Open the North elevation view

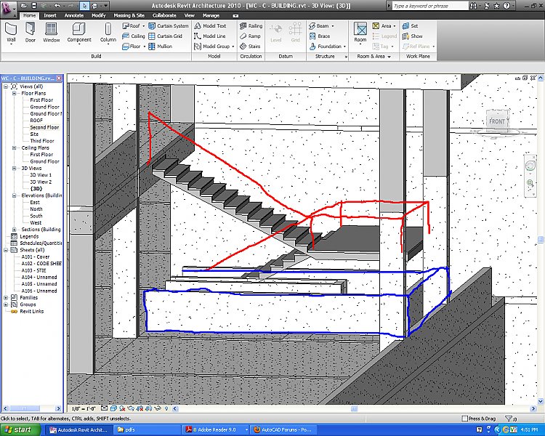(36, 209)
